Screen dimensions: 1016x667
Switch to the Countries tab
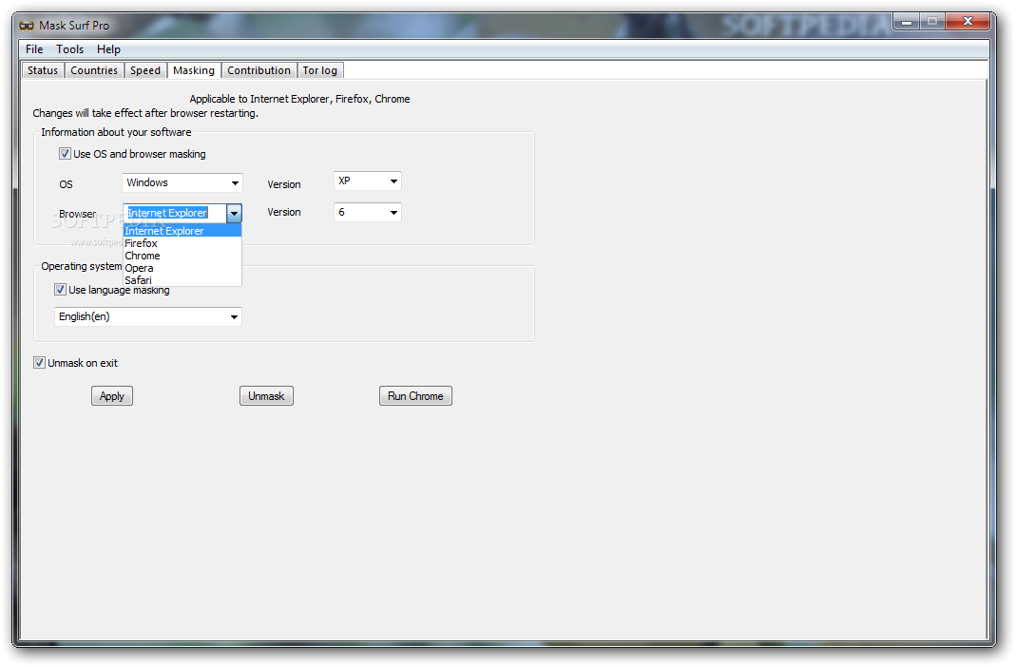click(94, 70)
